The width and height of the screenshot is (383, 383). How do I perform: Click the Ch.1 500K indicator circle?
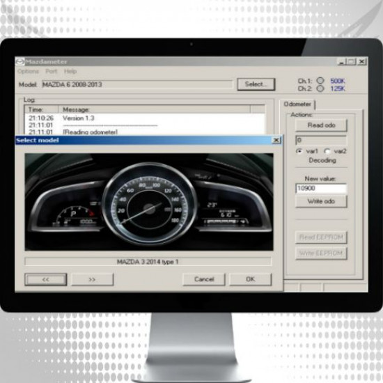(320, 81)
